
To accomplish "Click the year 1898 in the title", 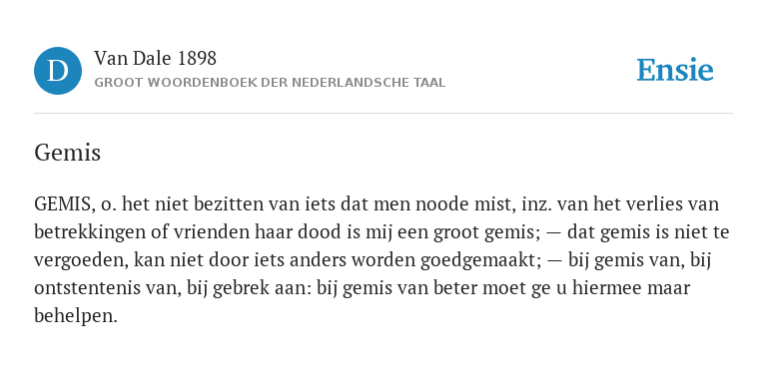I will click(197, 59).
